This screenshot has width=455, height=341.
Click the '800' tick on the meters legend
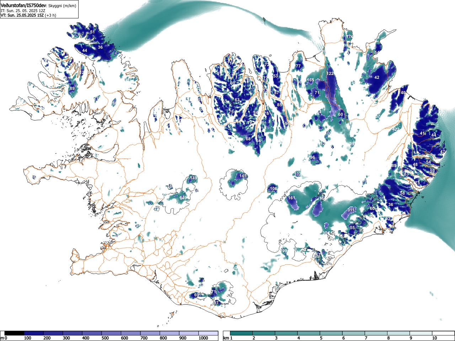click(x=163, y=338)
